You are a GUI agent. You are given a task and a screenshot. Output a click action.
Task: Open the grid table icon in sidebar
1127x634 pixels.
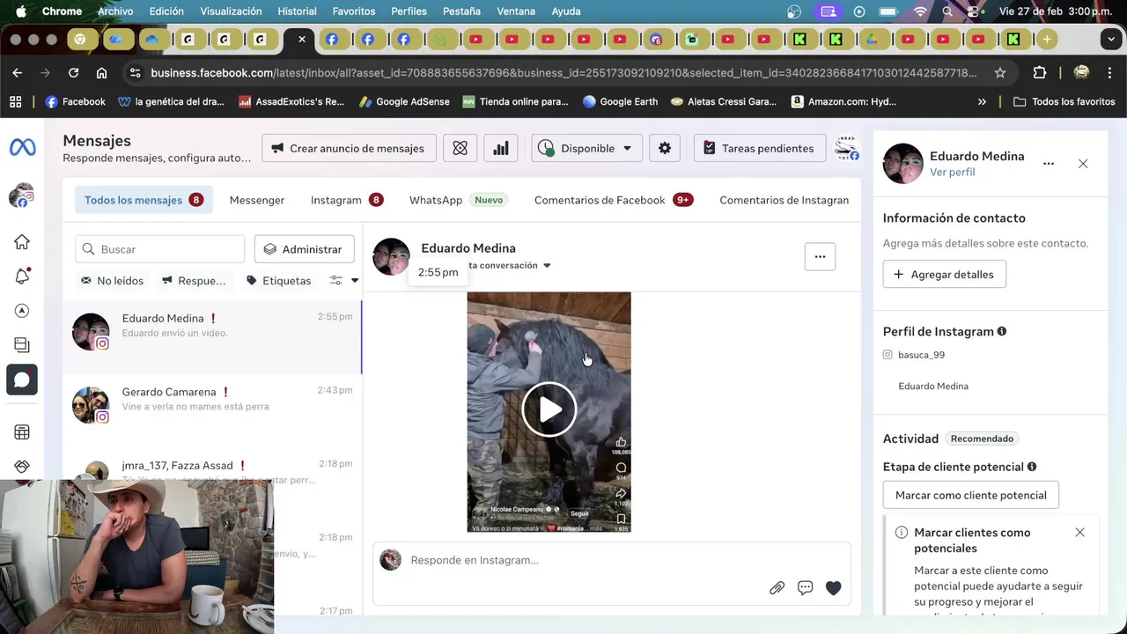[x=22, y=432]
